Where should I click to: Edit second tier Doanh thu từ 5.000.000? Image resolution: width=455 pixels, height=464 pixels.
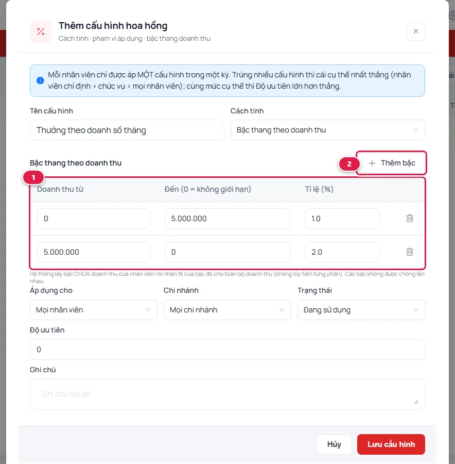(93, 252)
